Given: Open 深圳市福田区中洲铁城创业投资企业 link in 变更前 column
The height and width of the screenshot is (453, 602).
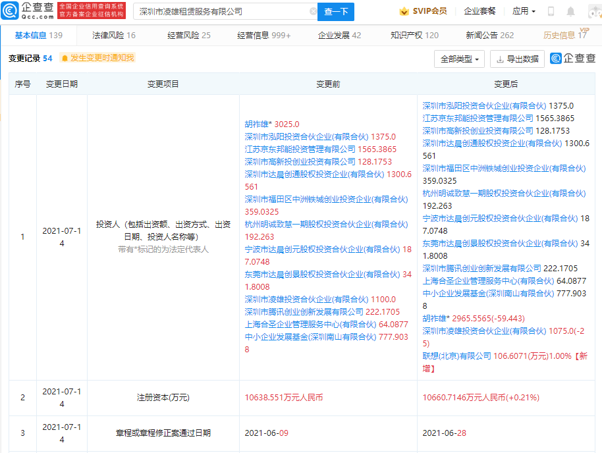Looking at the screenshot, I should coord(326,200).
